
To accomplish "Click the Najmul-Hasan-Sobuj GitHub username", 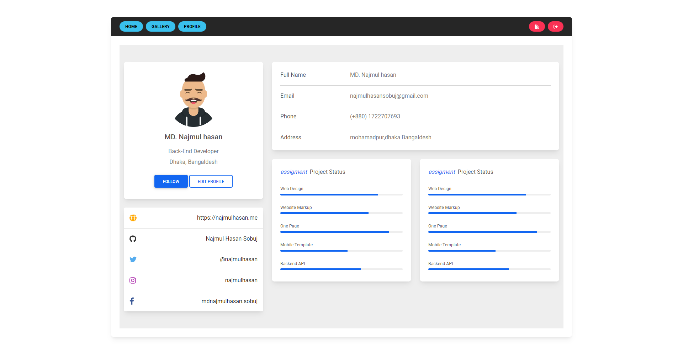I will coord(232,238).
